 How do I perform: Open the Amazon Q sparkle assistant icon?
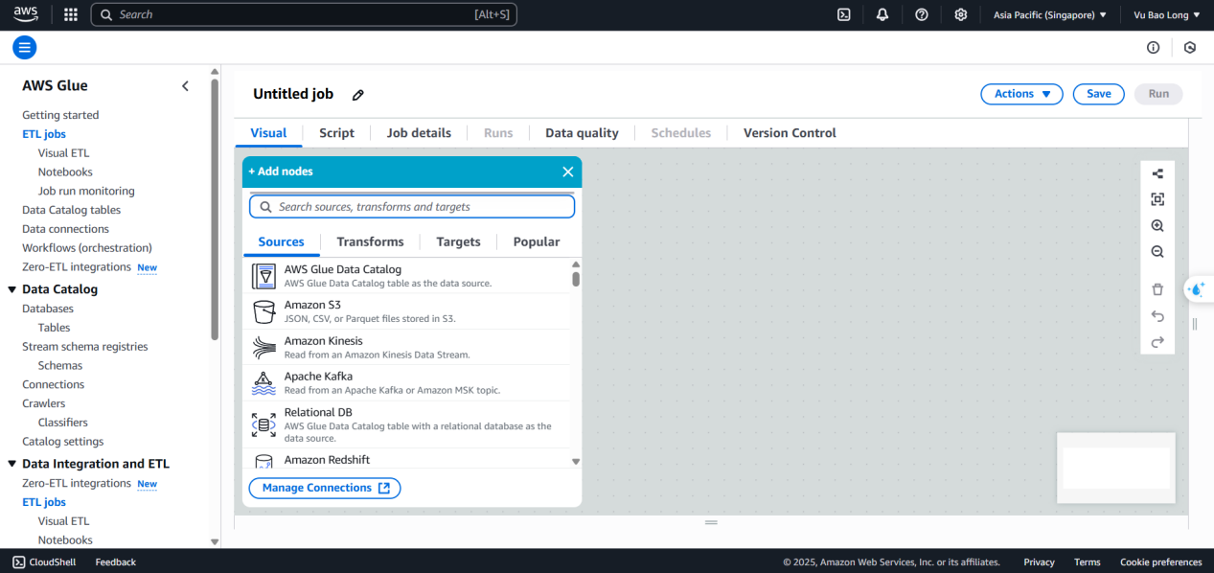1198,289
